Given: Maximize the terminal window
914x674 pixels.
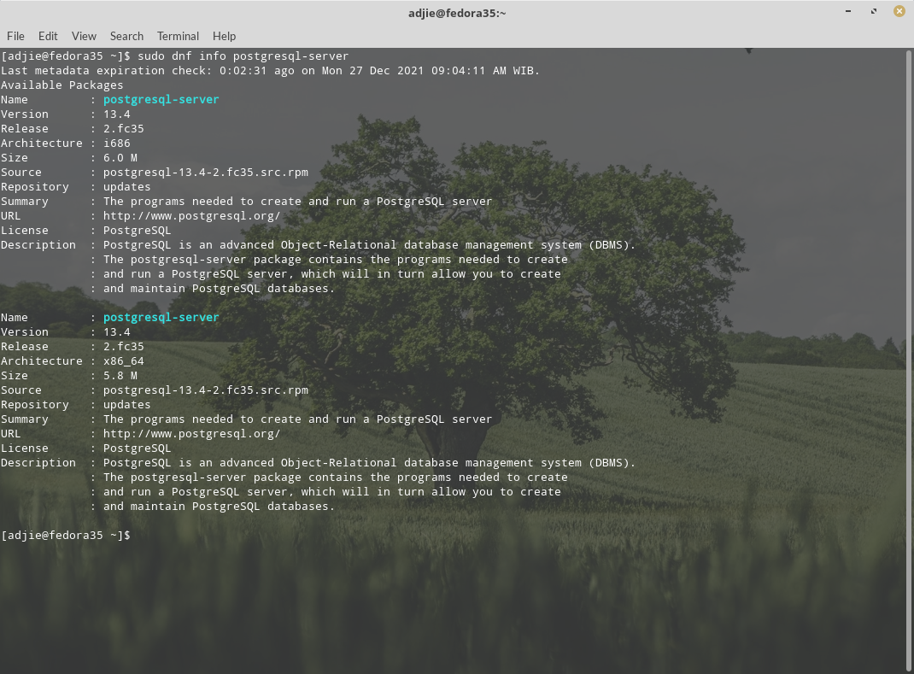Looking at the screenshot, I should point(874,11).
